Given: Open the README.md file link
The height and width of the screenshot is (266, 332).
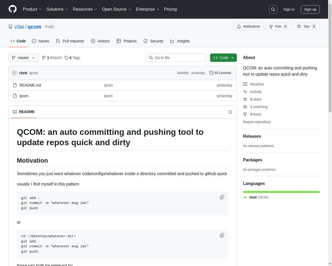Looking at the screenshot, I should coord(30,85).
